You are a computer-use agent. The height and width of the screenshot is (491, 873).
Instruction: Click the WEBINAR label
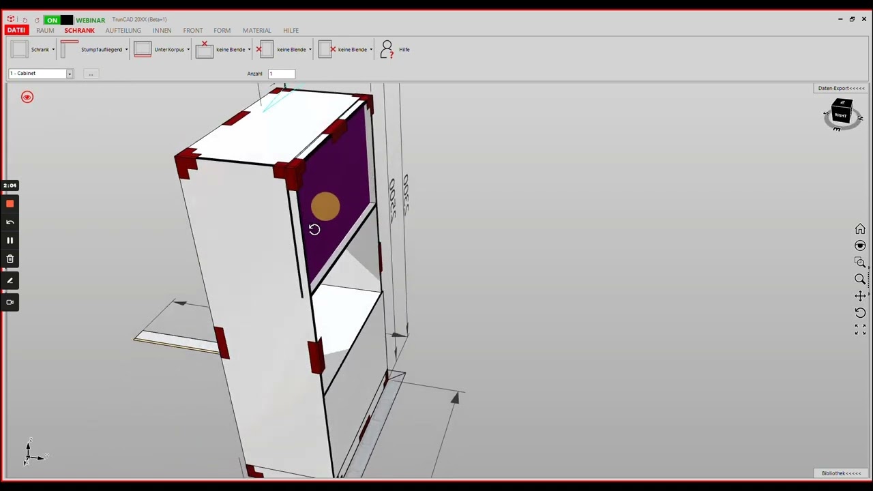point(90,20)
